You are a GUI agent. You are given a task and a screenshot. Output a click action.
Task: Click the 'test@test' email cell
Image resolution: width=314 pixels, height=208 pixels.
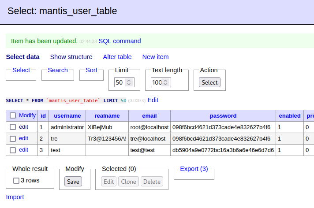(x=150, y=150)
